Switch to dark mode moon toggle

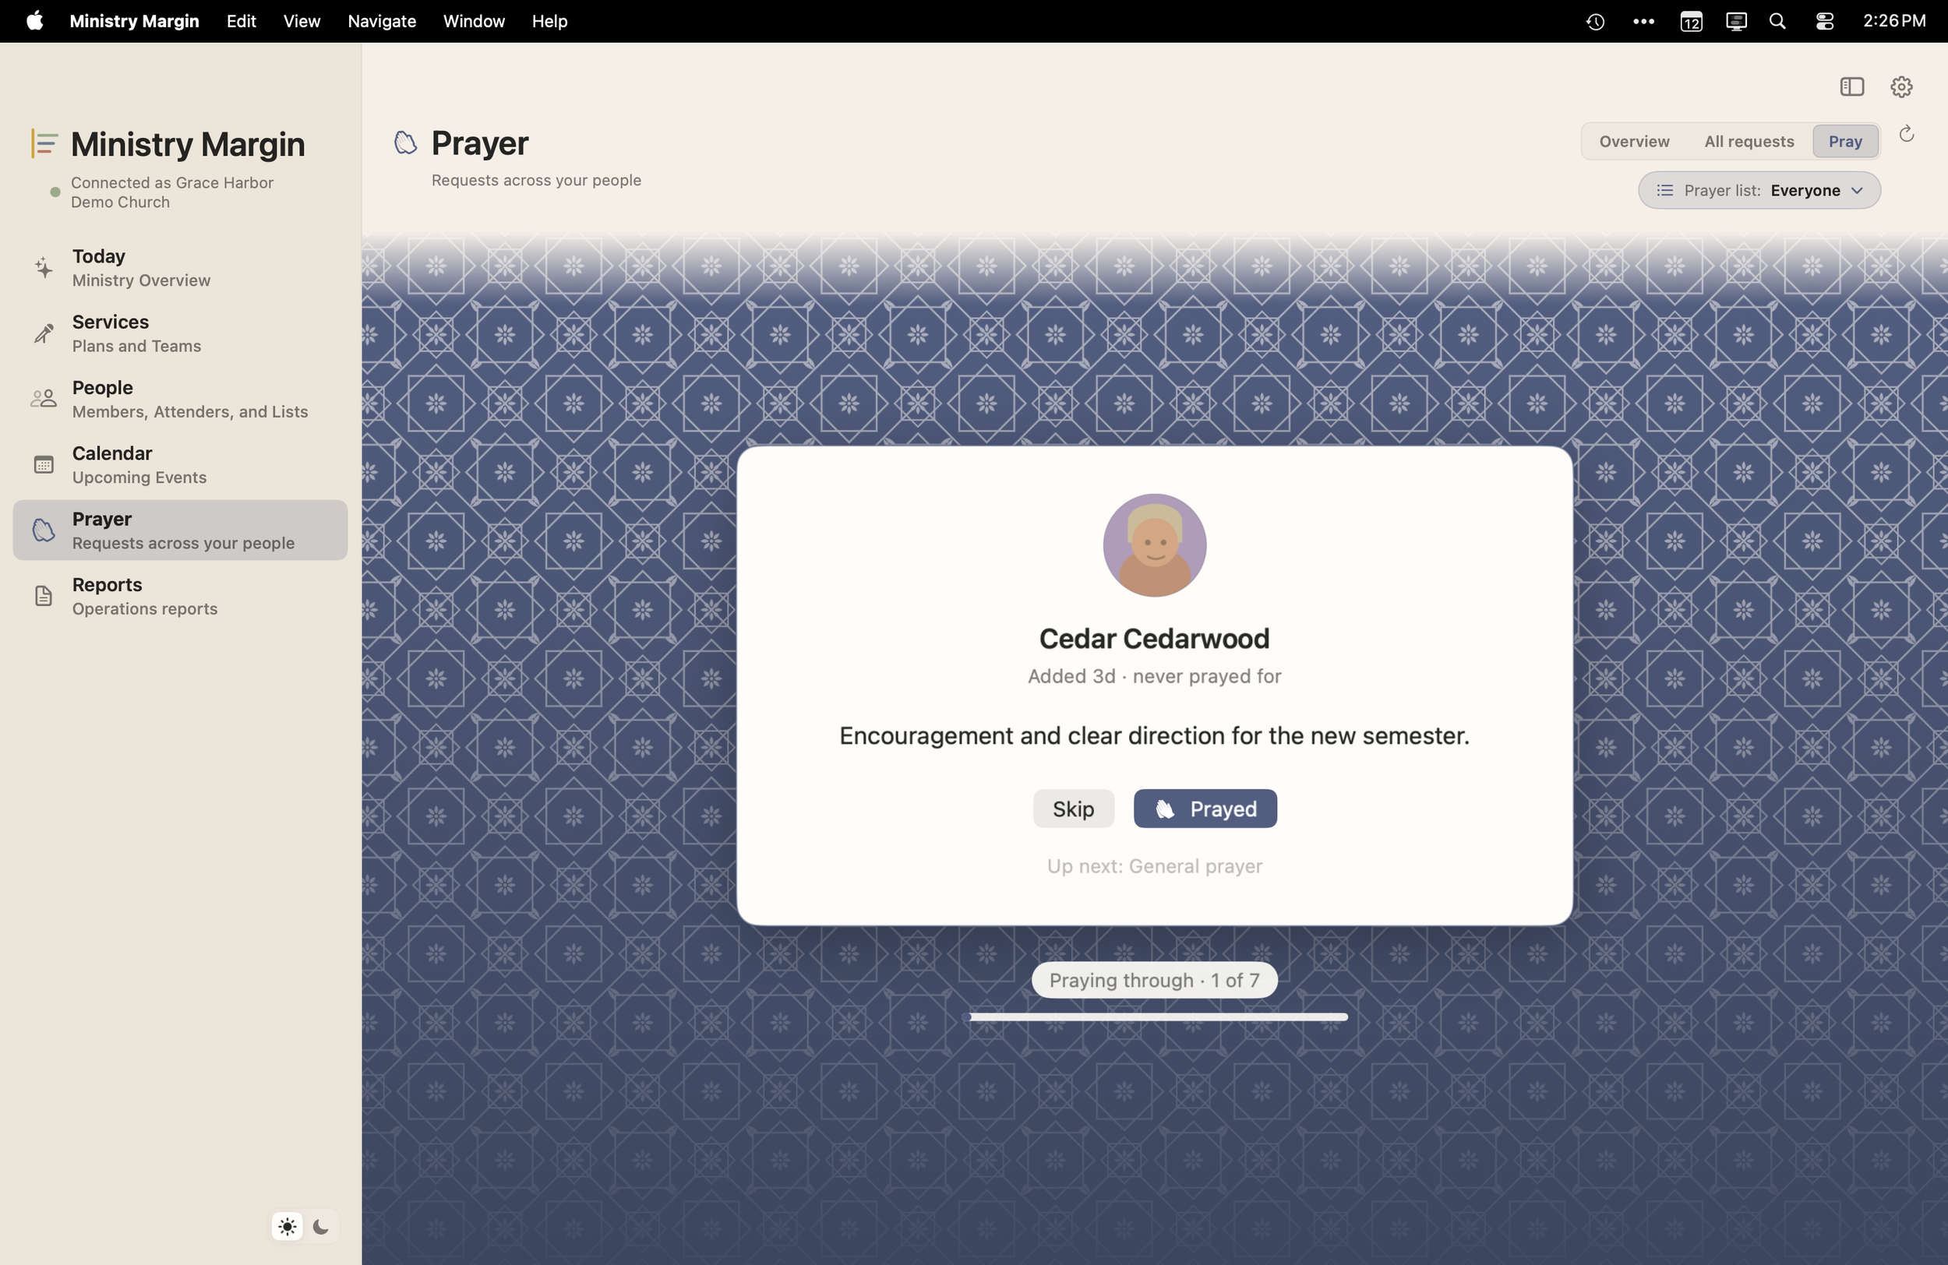(321, 1227)
